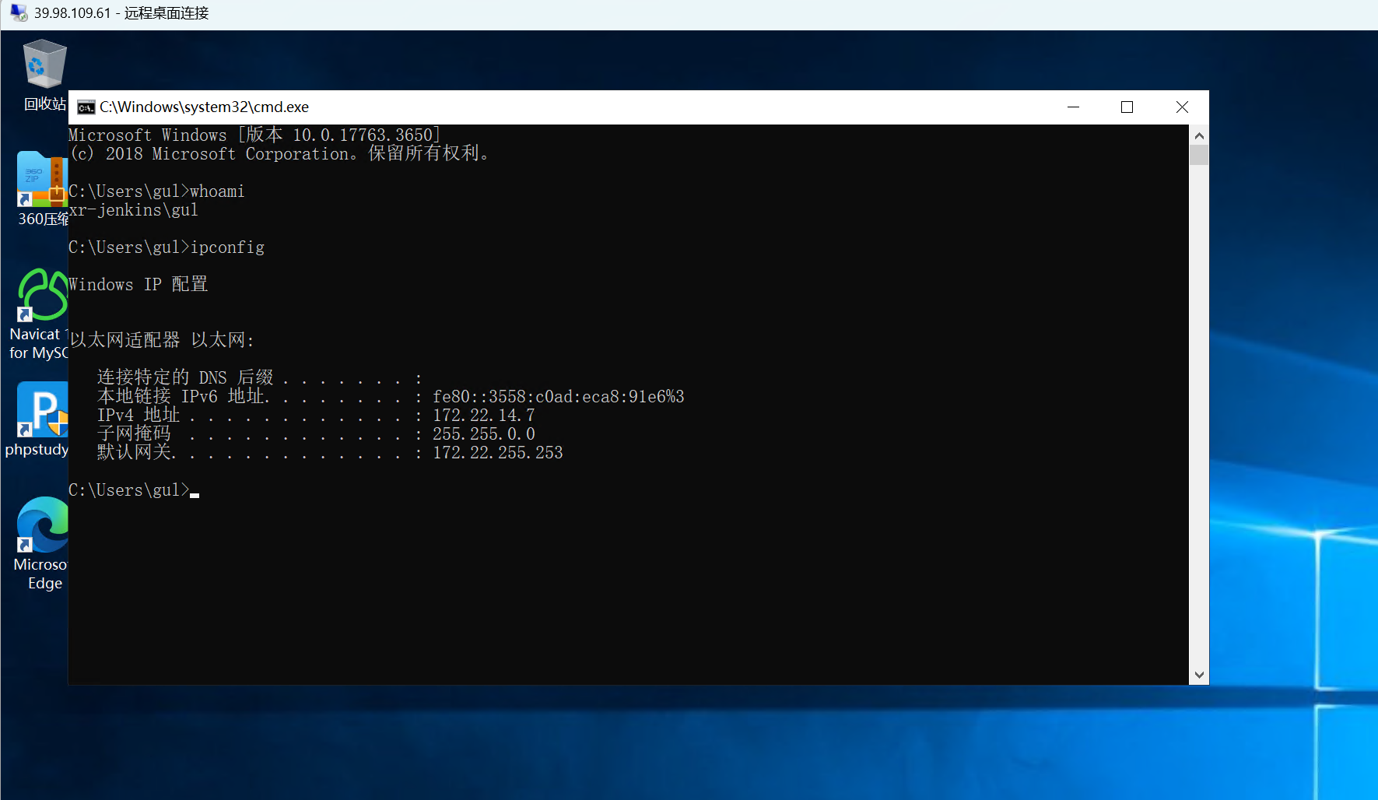1378x800 pixels.
Task: Click scroll up arrow in cmd window
Action: pos(1199,135)
